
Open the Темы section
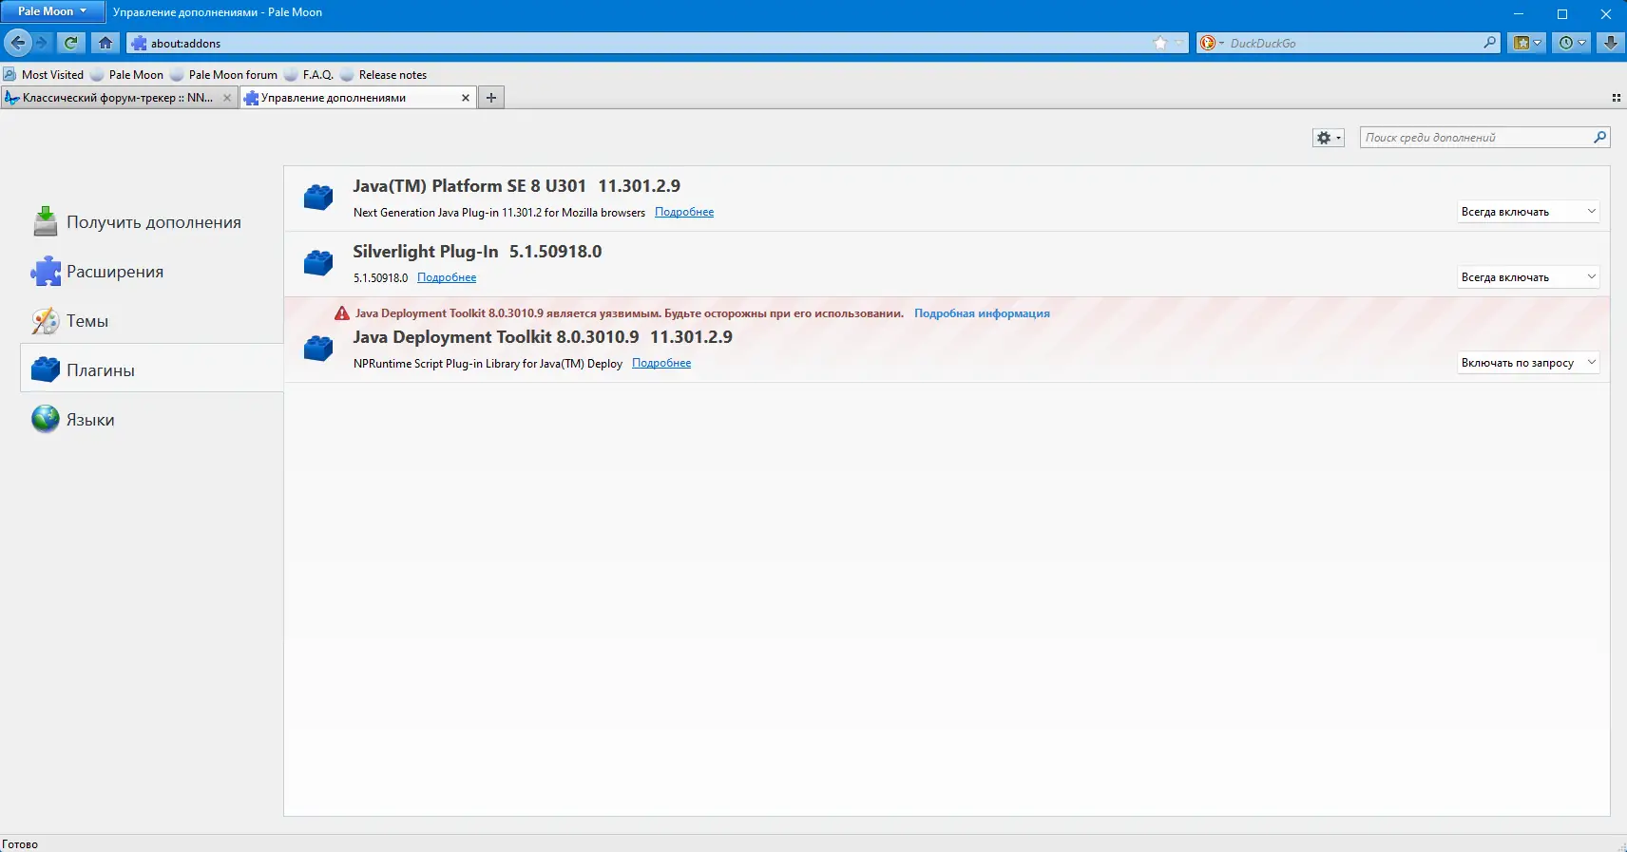pyautogui.click(x=152, y=321)
